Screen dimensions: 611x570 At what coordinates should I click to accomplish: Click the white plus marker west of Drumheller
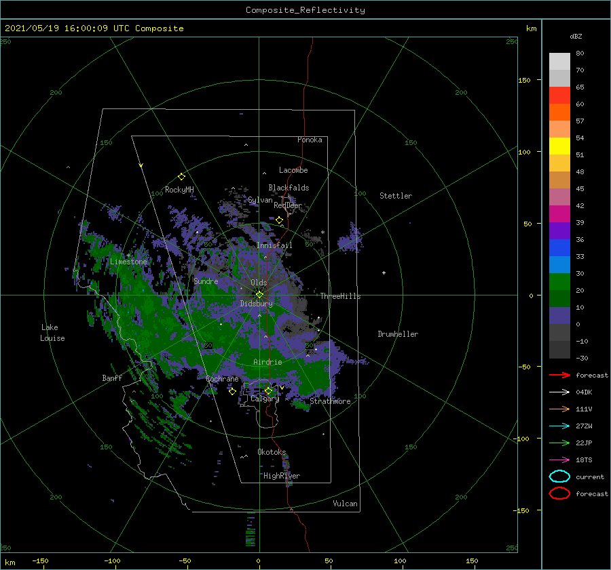click(x=384, y=272)
